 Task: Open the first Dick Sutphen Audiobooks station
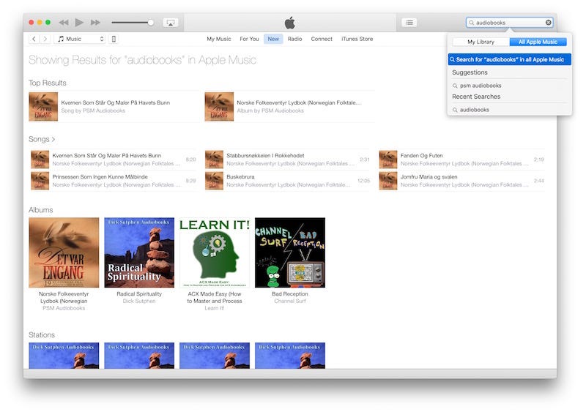pyautogui.click(x=64, y=356)
